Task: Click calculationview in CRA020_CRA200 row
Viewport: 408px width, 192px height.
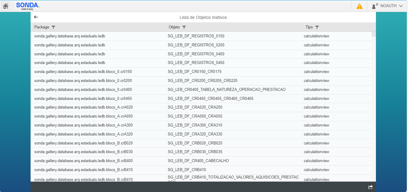Action: [x=317, y=107]
